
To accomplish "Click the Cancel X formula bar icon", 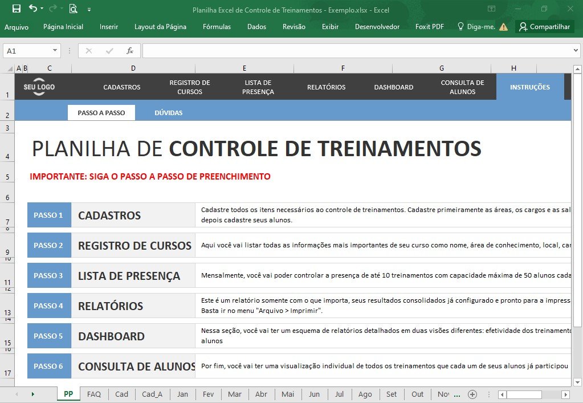I will click(x=88, y=51).
